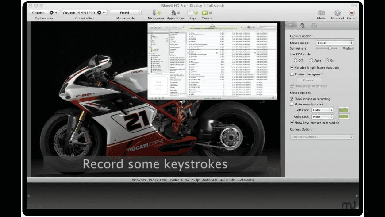Open the Capture area gear dropdown

(53, 12)
